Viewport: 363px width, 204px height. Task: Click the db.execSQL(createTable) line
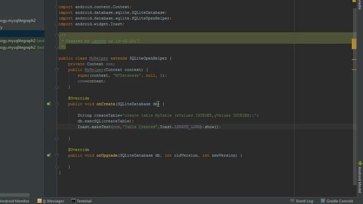click(105, 121)
